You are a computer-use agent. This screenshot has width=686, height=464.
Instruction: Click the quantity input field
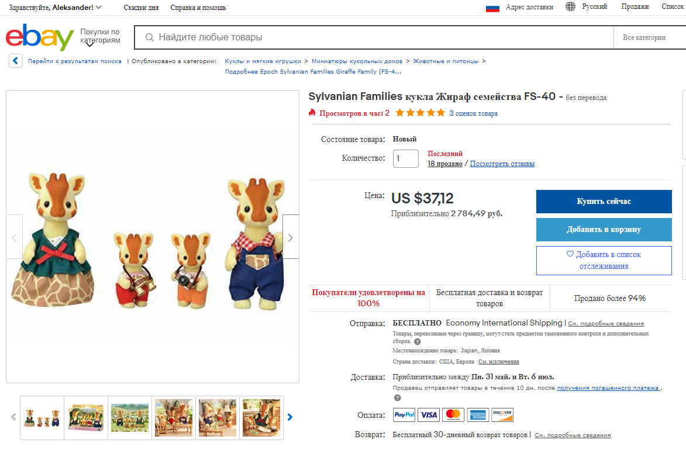(x=405, y=158)
